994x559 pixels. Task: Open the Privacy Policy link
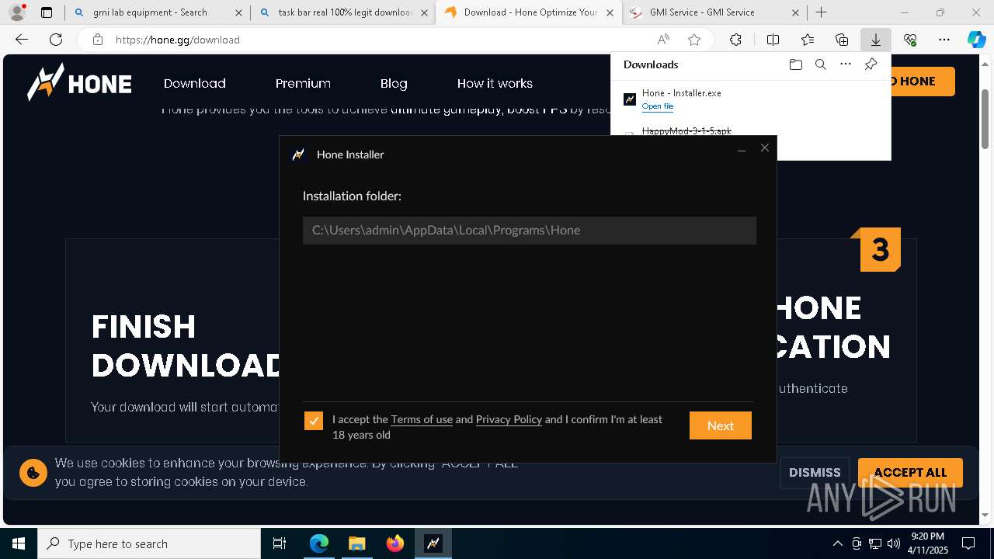click(509, 419)
